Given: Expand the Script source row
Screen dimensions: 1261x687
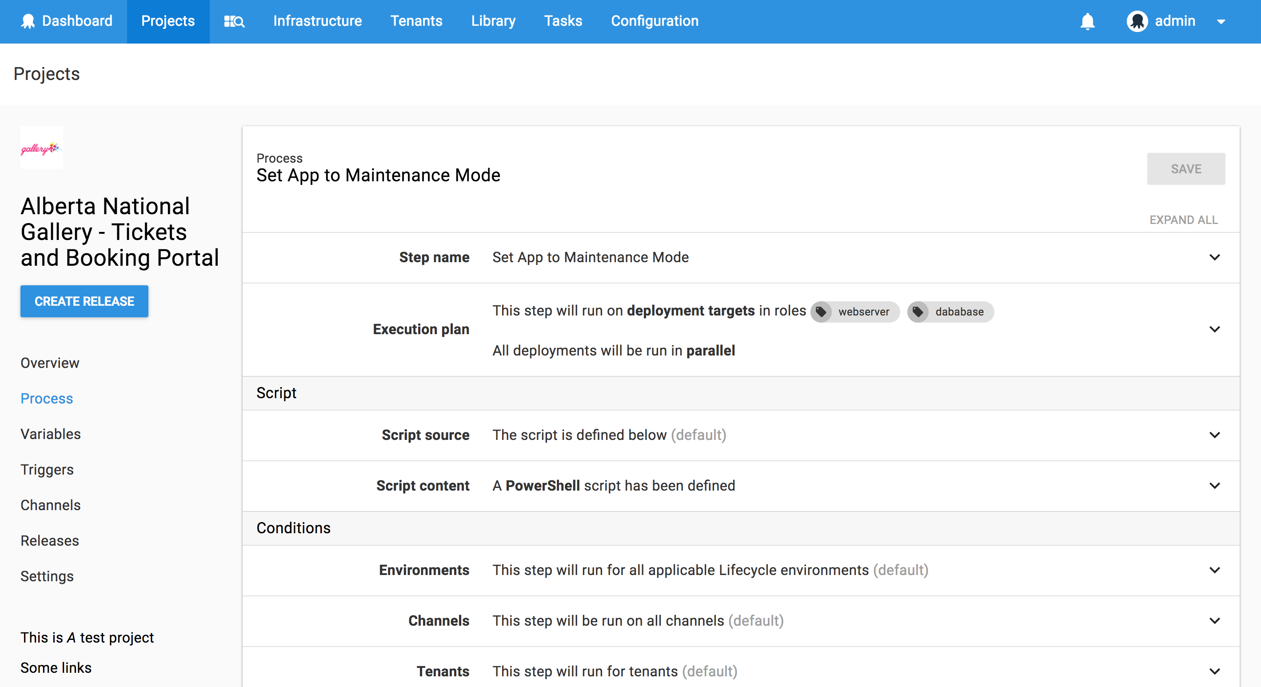Looking at the screenshot, I should coord(1214,435).
